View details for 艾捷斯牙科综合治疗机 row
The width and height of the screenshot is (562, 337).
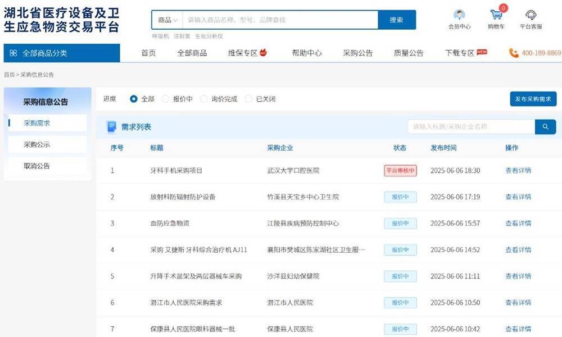[518, 250]
